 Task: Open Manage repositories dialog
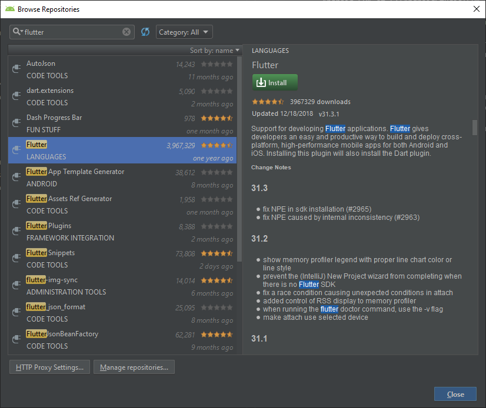134,367
